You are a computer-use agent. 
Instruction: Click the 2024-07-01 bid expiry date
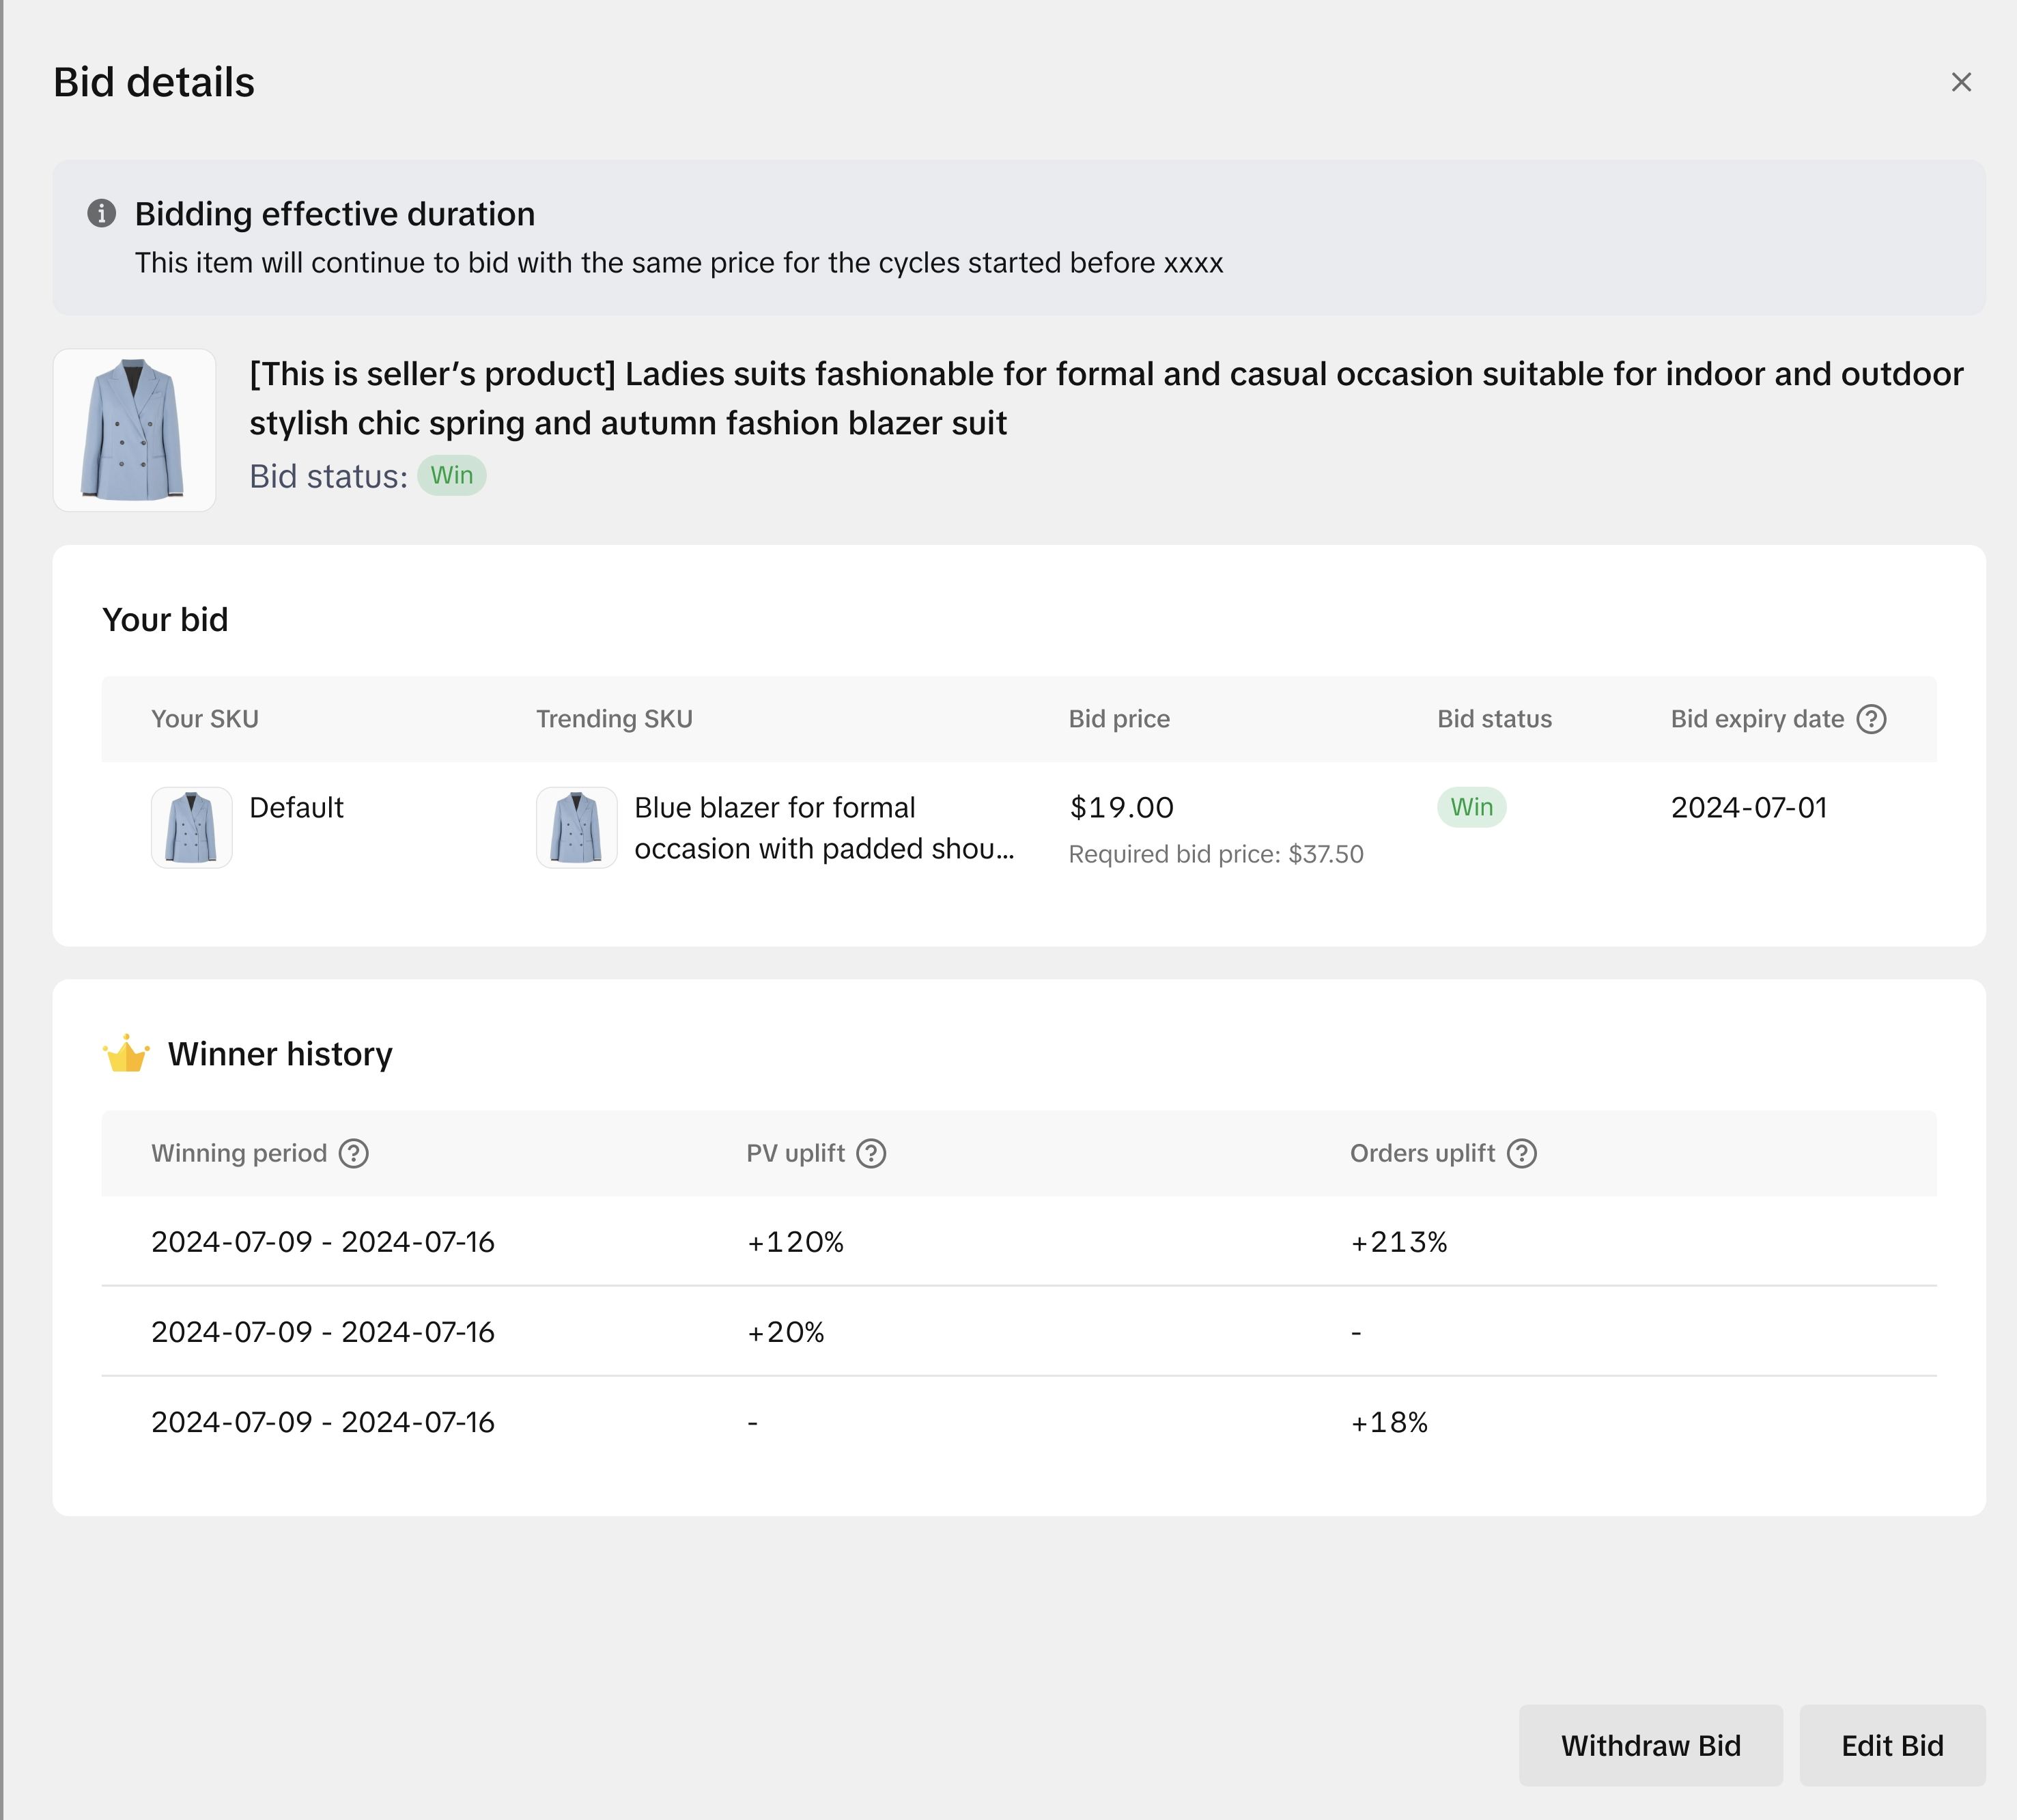[x=1748, y=807]
